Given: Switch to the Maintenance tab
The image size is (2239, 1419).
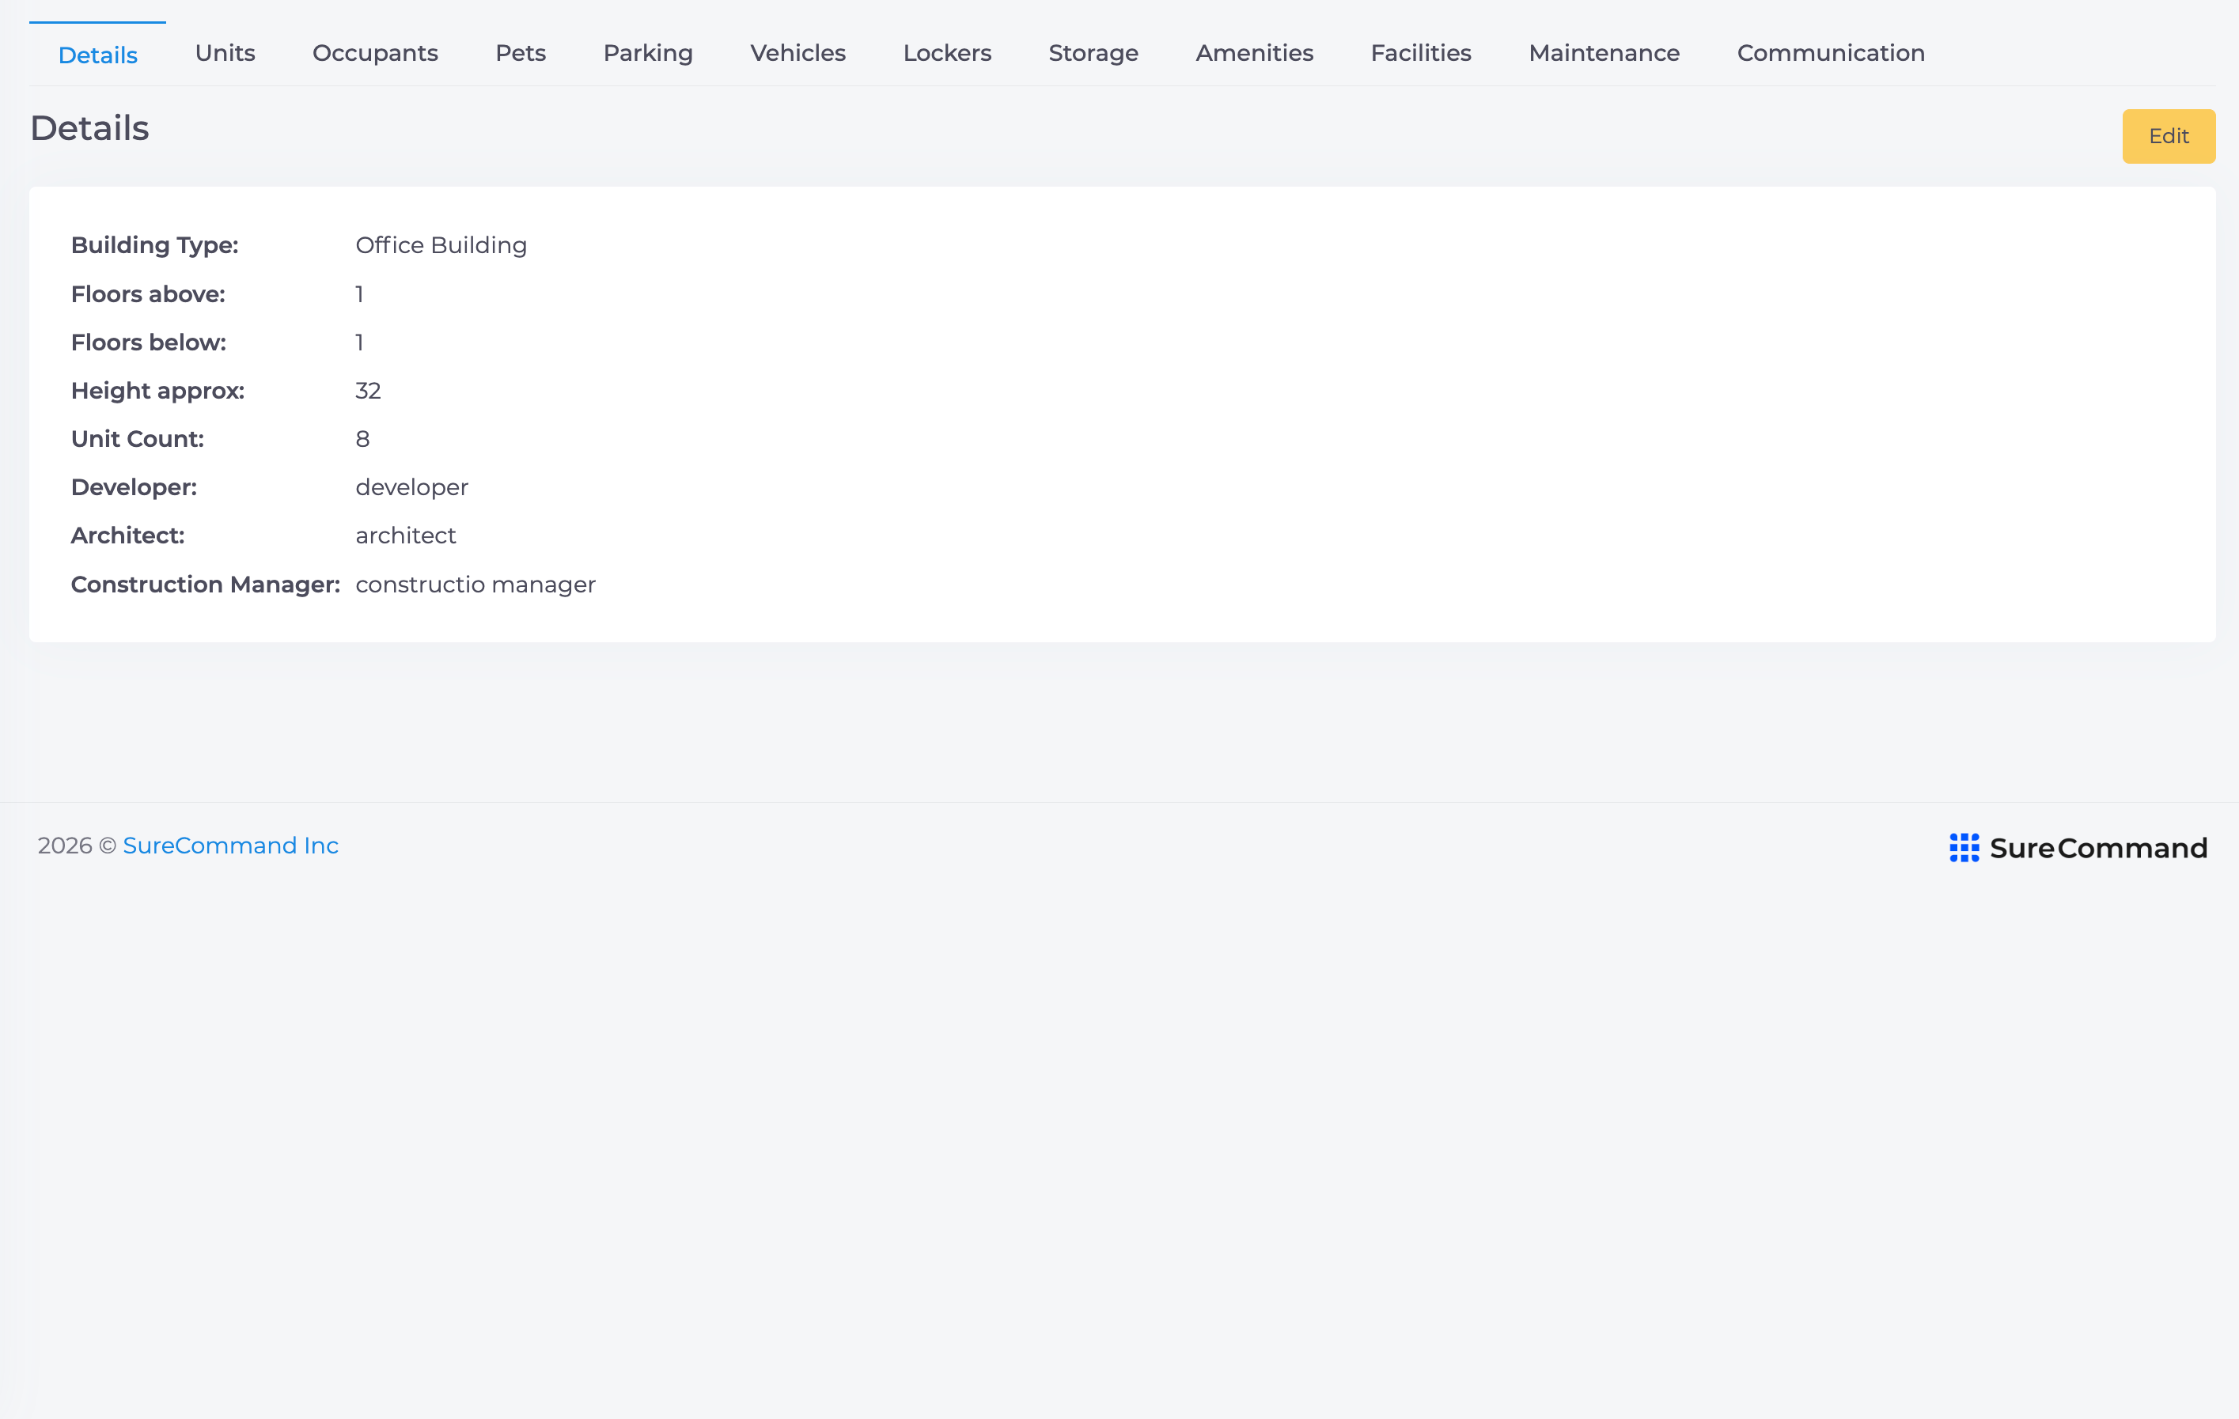Looking at the screenshot, I should [x=1604, y=53].
